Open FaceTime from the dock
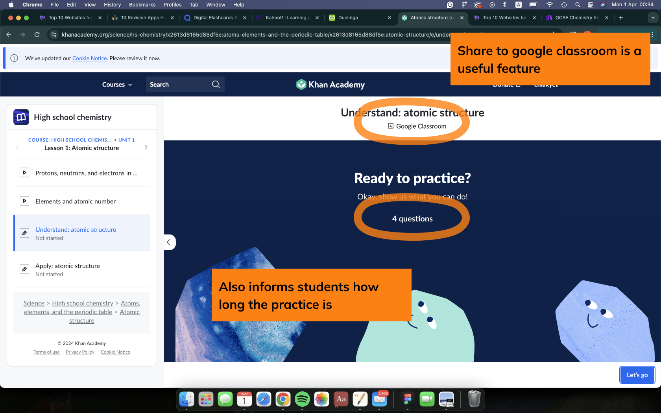 [x=427, y=399]
